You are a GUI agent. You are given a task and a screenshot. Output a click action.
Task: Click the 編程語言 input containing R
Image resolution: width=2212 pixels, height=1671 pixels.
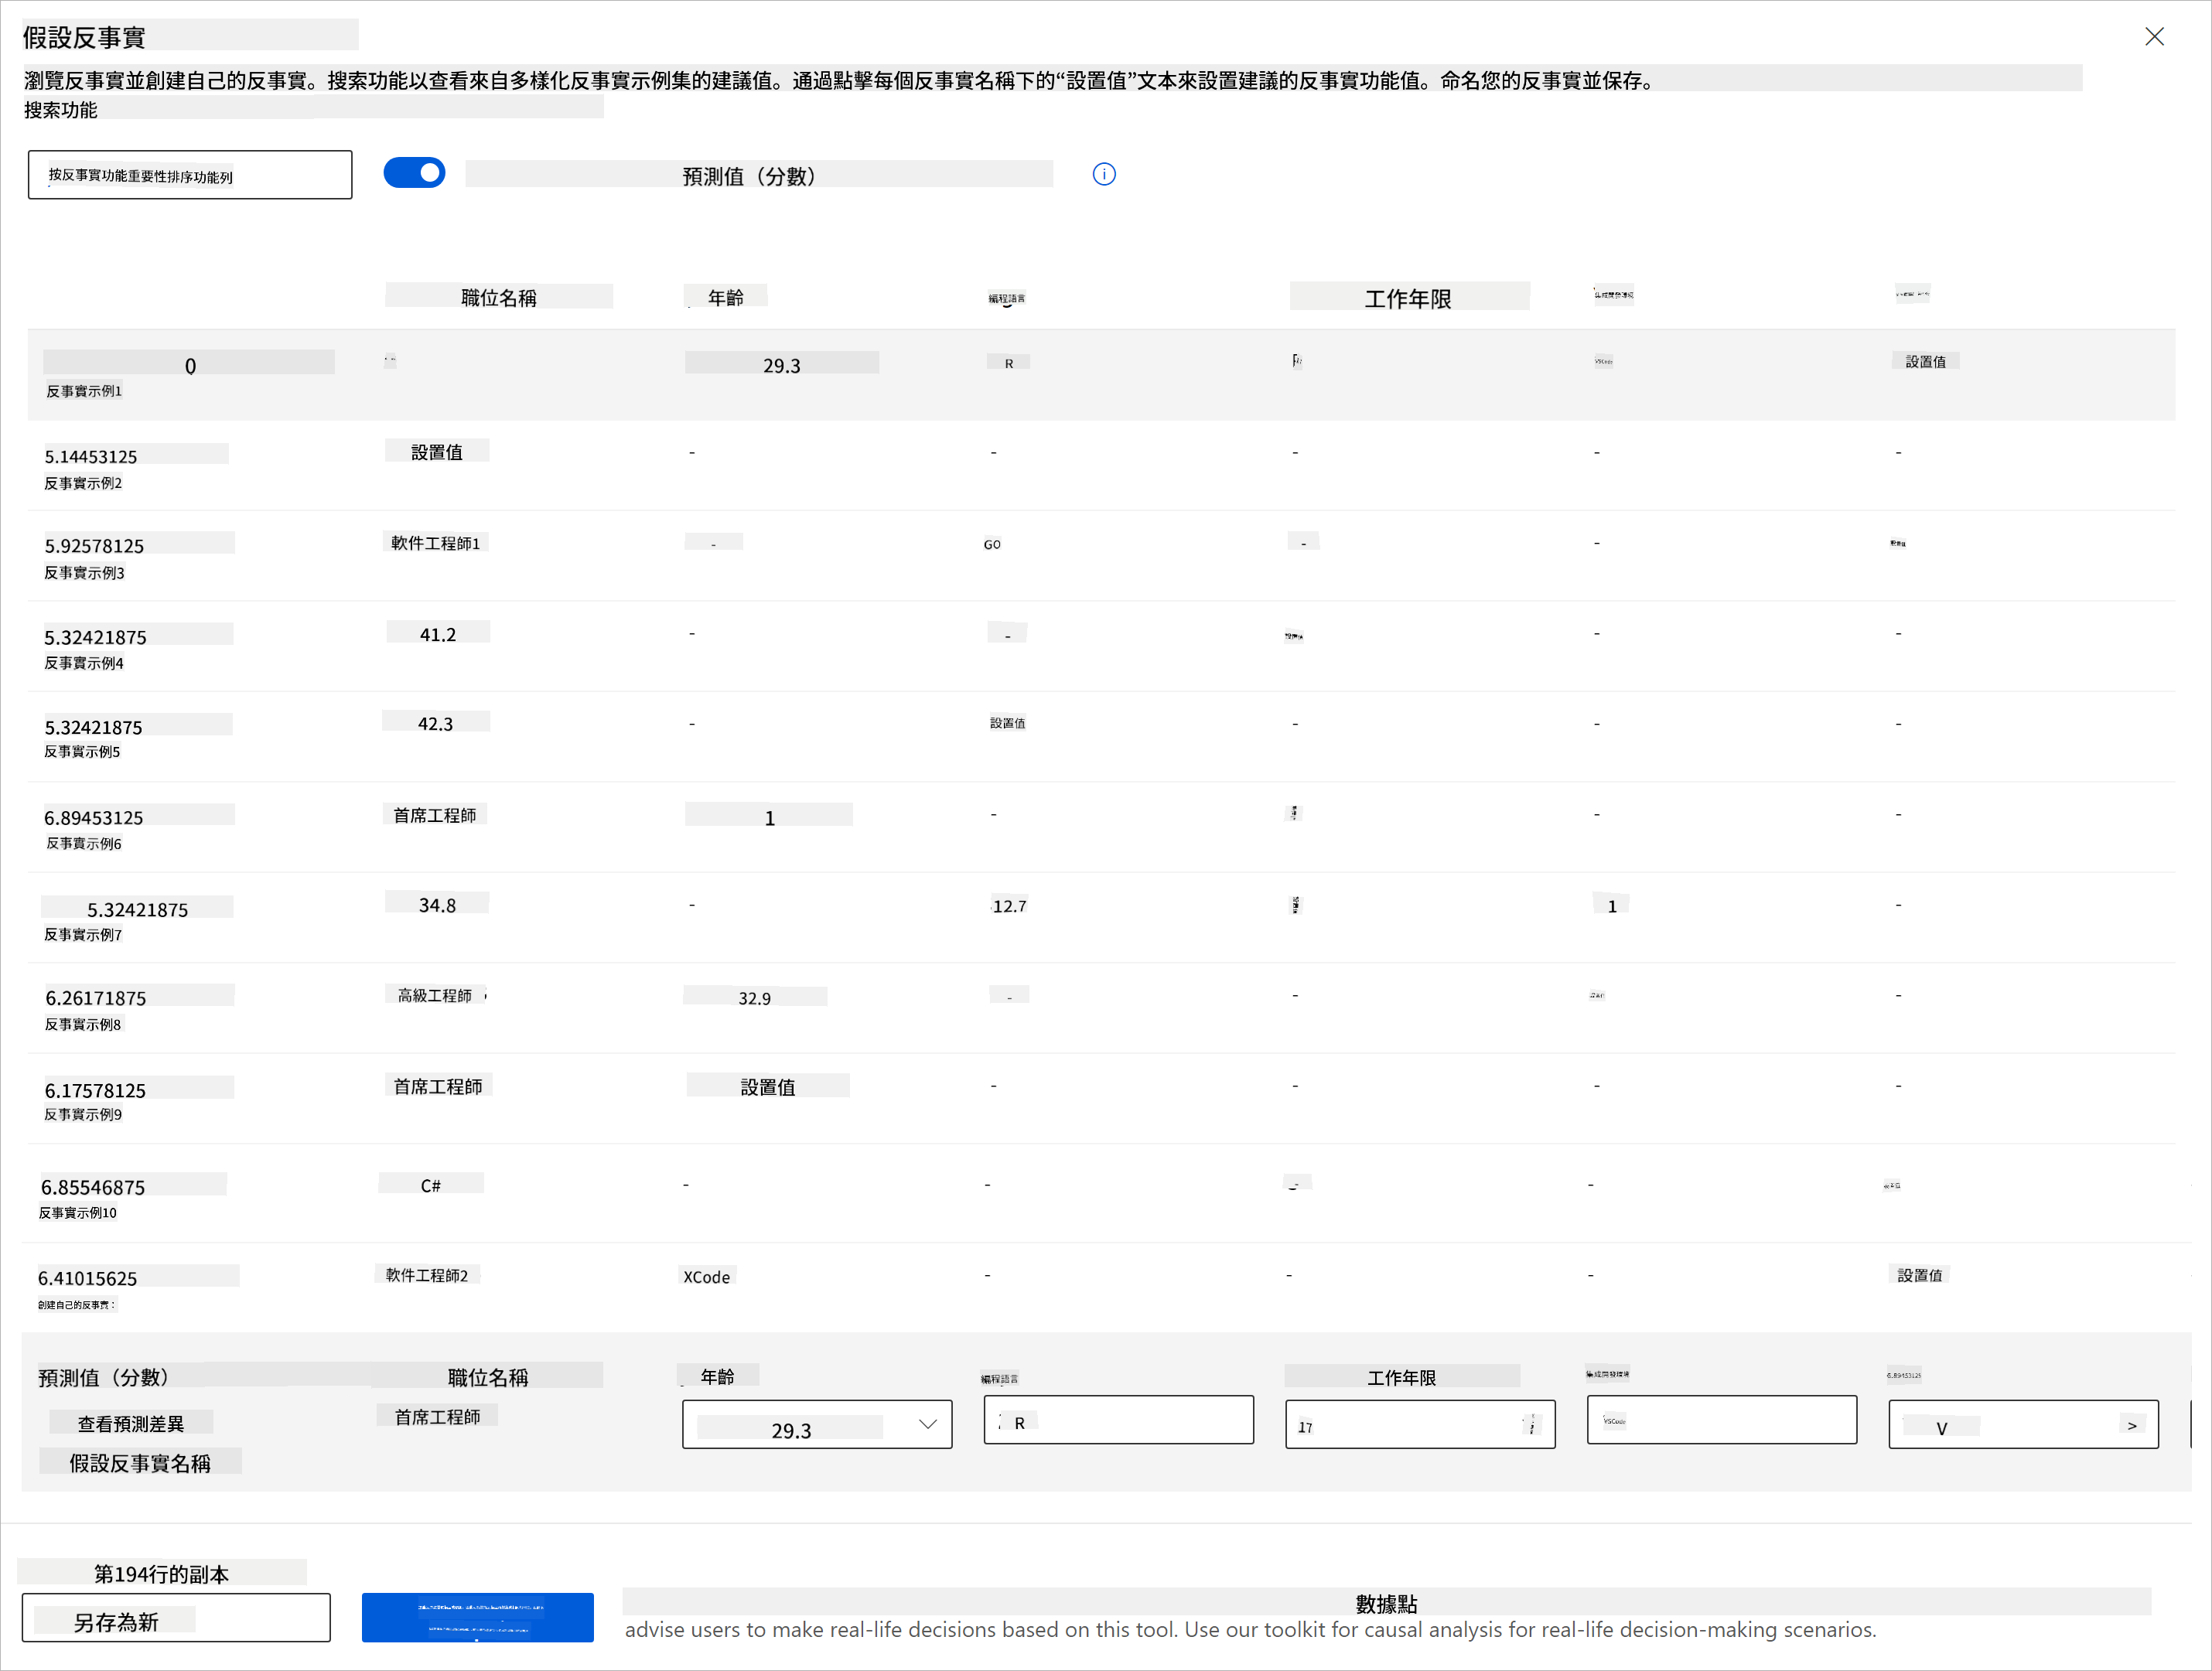coord(1118,1421)
